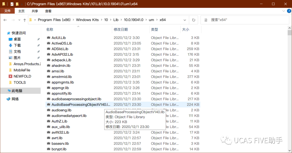Expand the chevron after Windows Kits breadcrumb
This screenshot has height=153, width=292.
(101, 20)
